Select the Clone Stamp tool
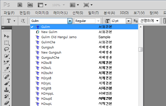166x106 pixels. (x=7, y=90)
